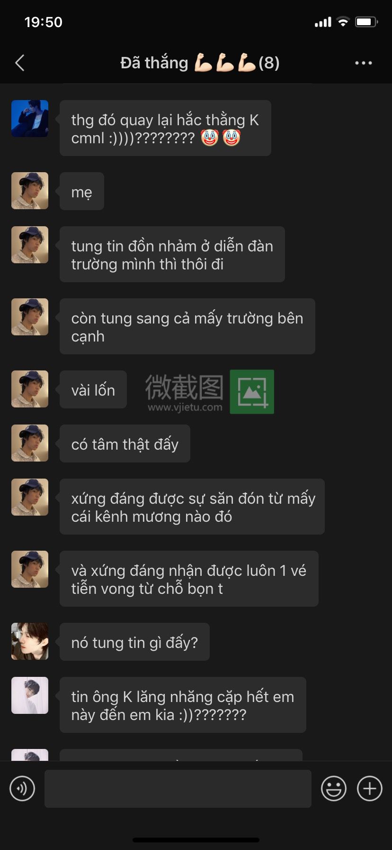Tap the "1 vé tiễn vong" message bubble

(x=189, y=579)
